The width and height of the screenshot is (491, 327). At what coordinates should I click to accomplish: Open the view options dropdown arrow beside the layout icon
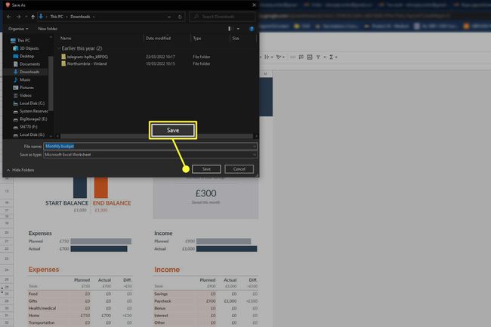[238, 29]
